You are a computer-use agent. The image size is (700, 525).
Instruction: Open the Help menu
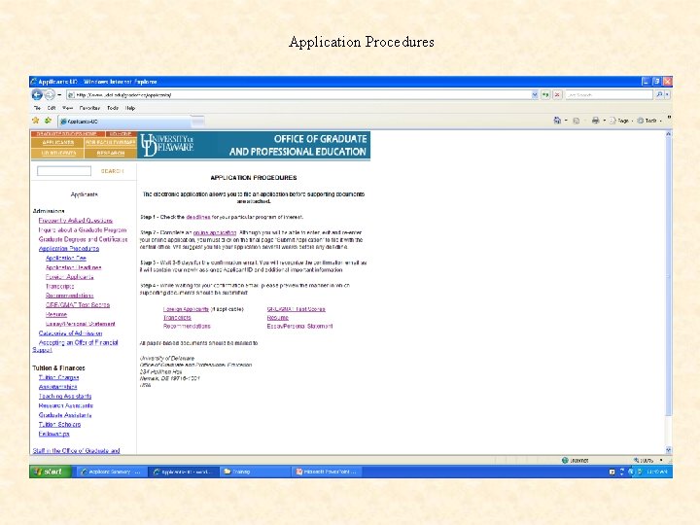pyautogui.click(x=130, y=108)
